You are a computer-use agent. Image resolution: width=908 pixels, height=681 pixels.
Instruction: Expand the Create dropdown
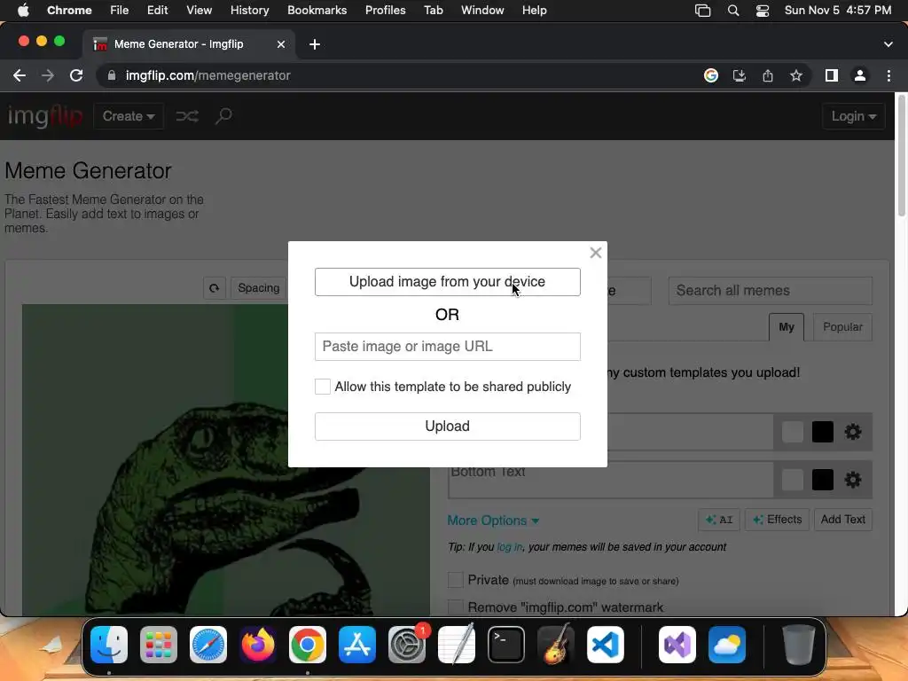click(x=128, y=116)
